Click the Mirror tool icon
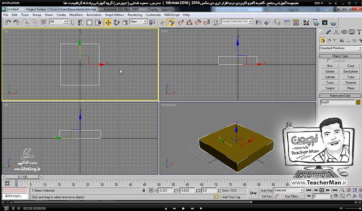This screenshot has height=211, width=362. click(x=258, y=23)
